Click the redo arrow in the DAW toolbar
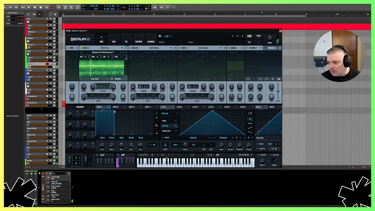The image size is (375, 211). click(x=173, y=7)
